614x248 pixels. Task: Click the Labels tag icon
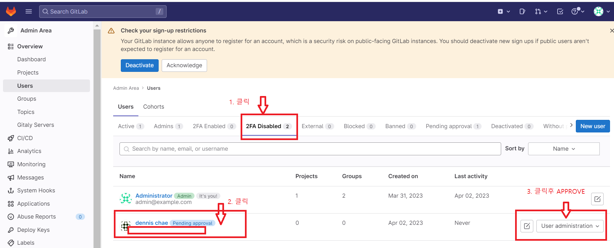point(11,243)
